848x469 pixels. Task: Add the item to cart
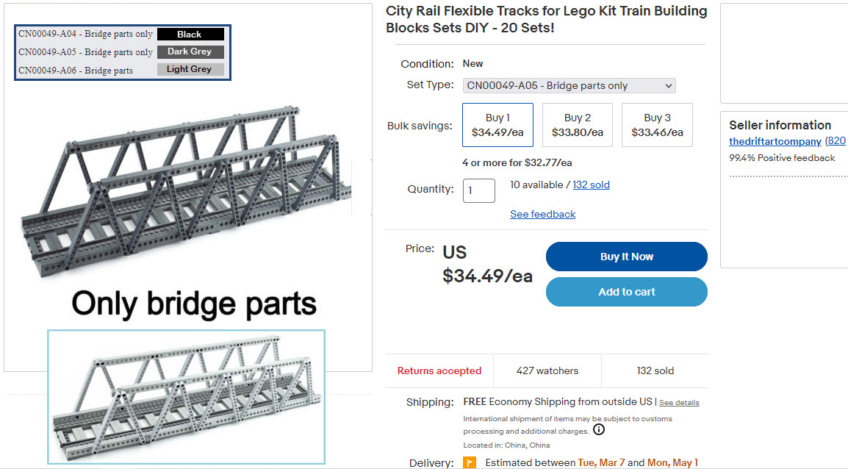(626, 292)
